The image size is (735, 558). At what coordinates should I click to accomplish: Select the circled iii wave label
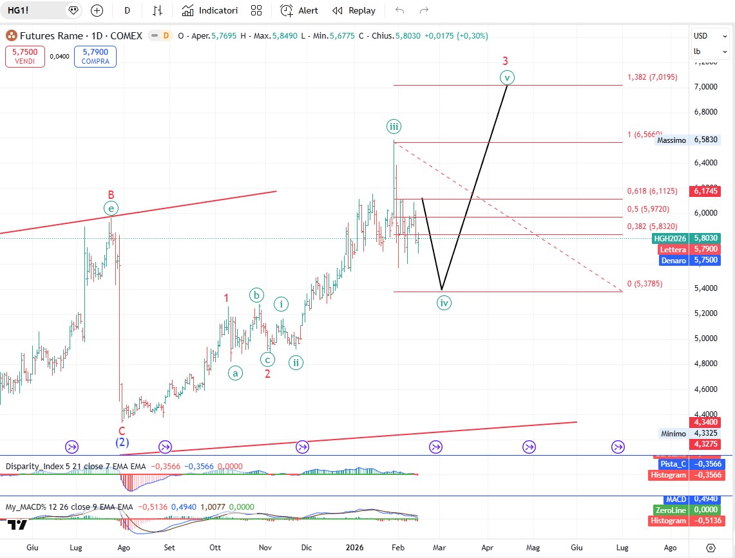394,127
